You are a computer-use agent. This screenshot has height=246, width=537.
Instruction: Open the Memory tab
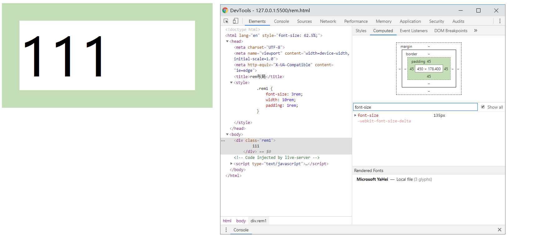point(383,21)
